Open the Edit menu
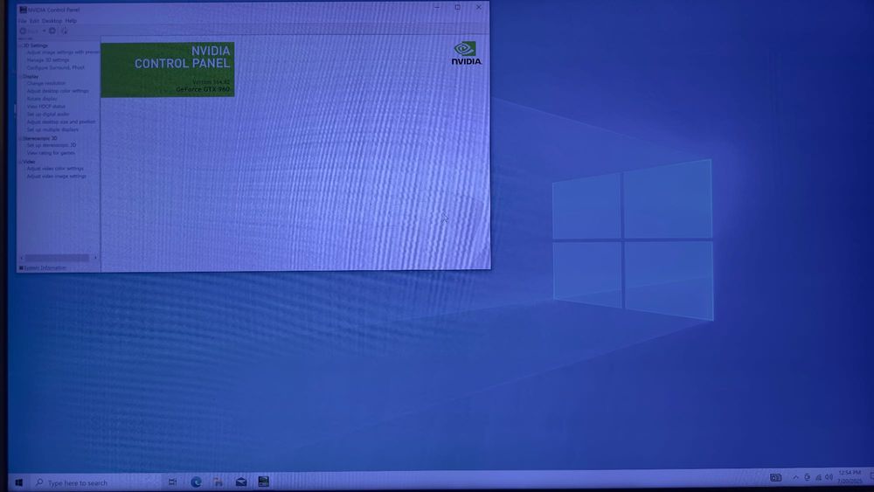874x492 pixels. (x=35, y=21)
